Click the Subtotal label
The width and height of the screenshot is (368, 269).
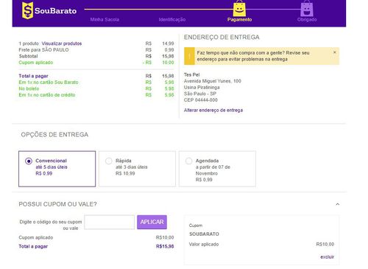pos(28,56)
